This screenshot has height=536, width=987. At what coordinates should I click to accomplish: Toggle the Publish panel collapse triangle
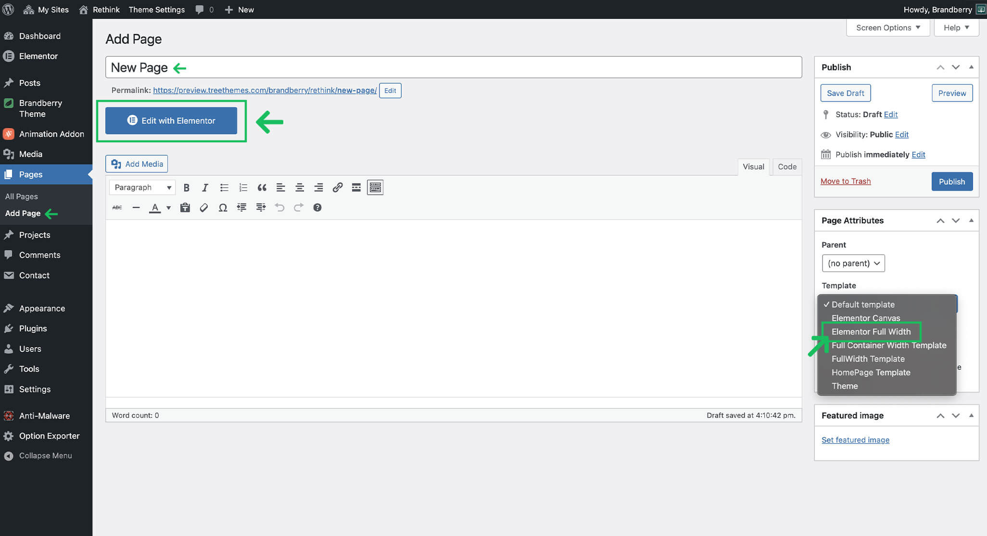tap(971, 67)
